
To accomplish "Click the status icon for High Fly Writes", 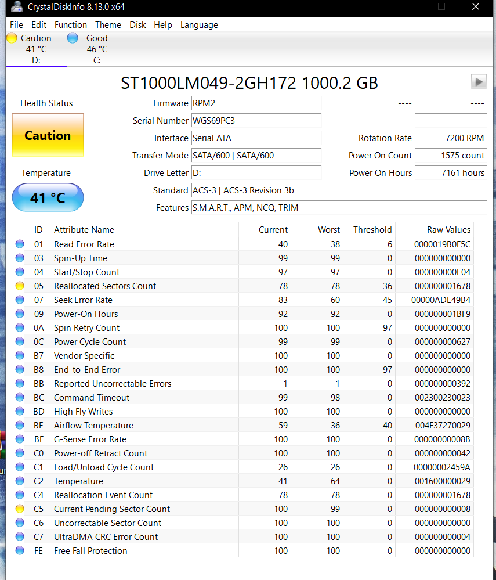I will 20,411.
